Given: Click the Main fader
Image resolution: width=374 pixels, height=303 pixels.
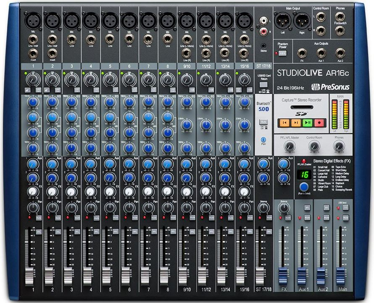Looking at the screenshot, I should [340, 276].
